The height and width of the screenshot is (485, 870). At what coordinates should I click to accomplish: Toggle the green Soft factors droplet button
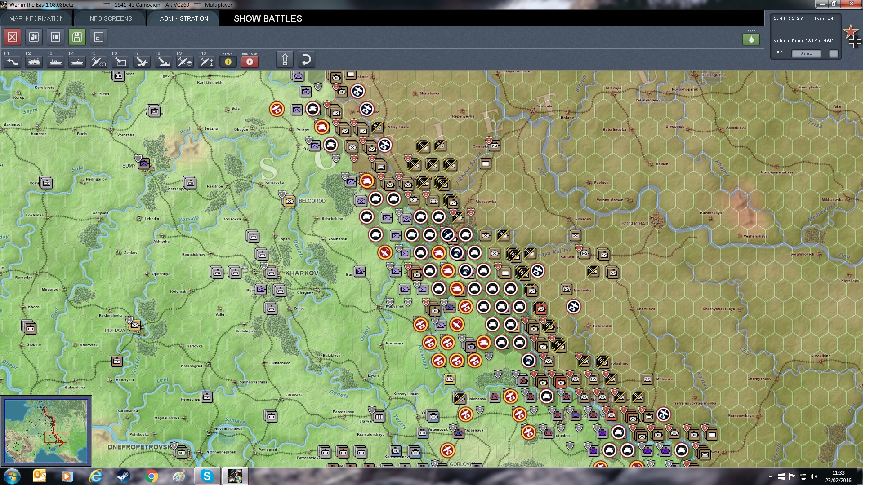[x=751, y=39]
